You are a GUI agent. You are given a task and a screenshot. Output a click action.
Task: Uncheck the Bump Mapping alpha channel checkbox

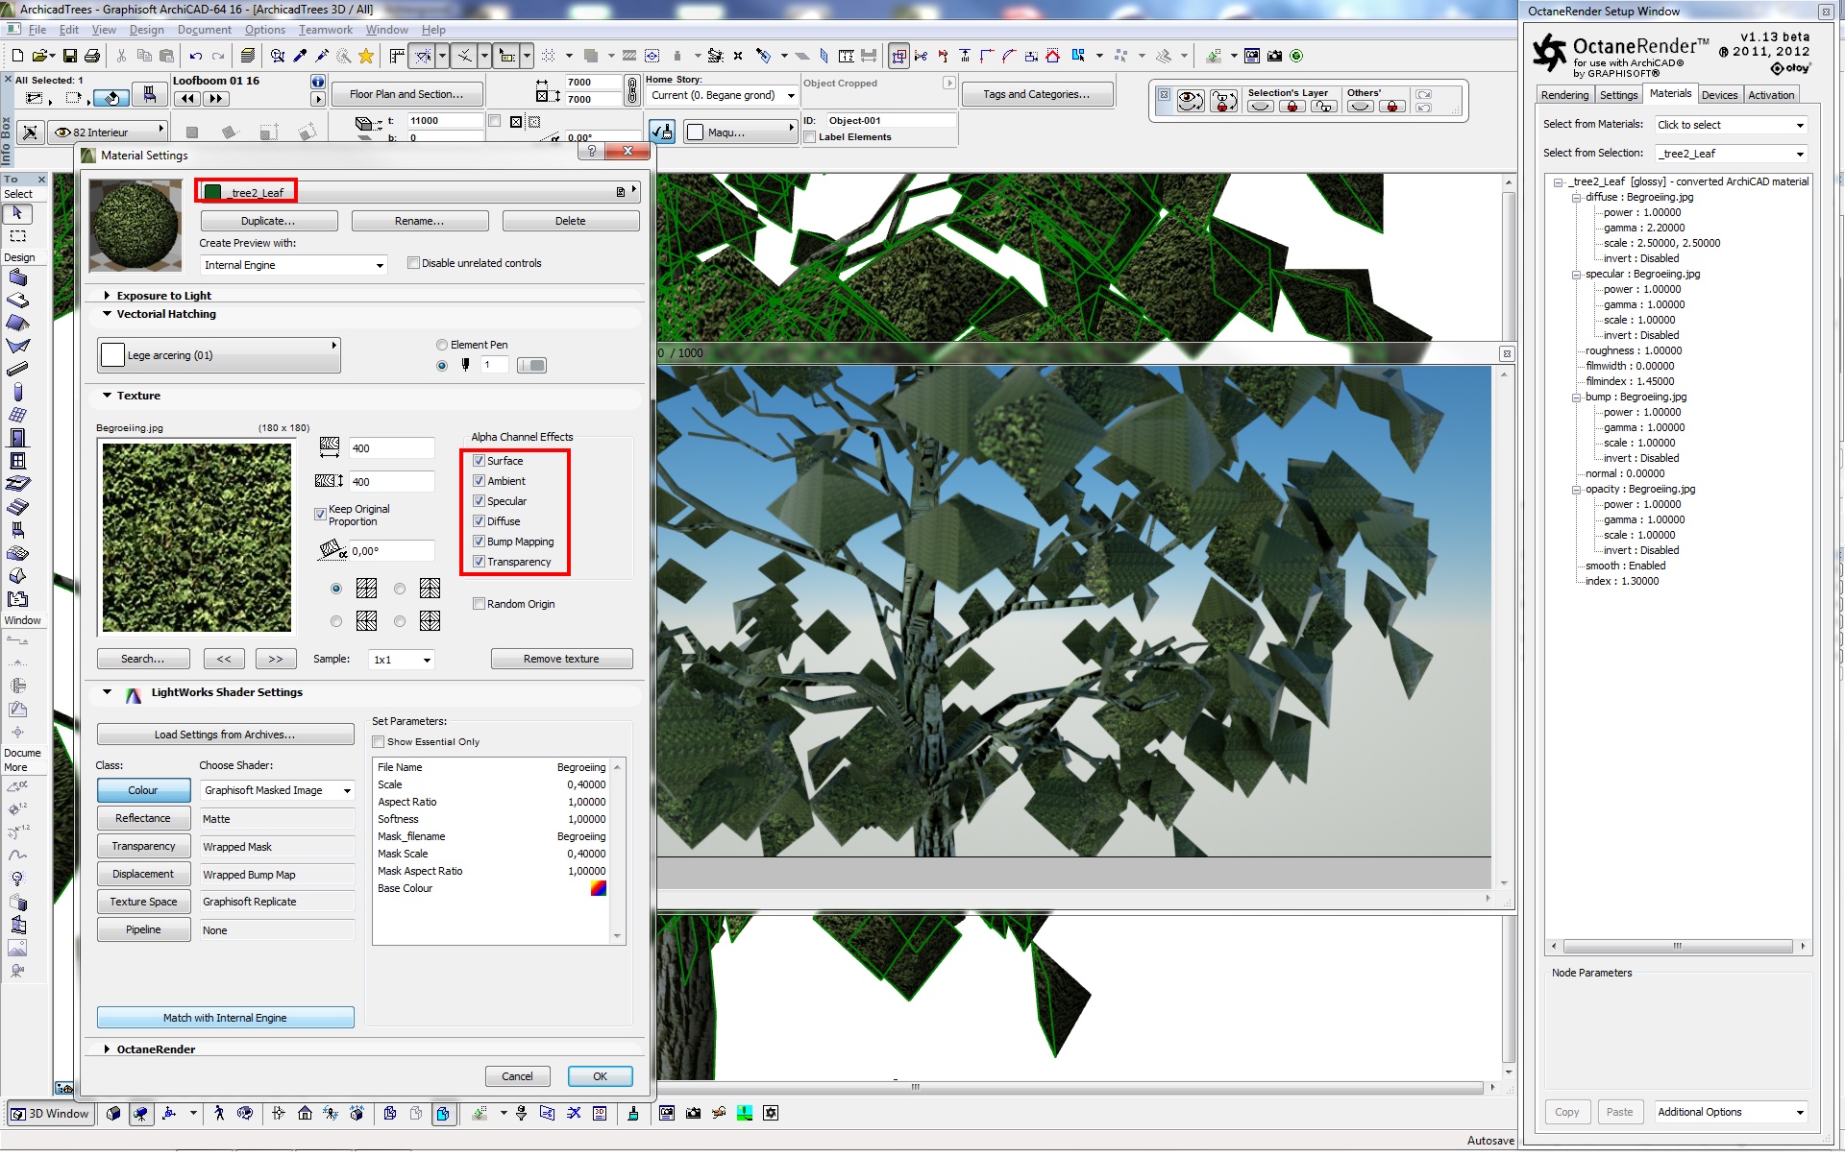point(479,542)
